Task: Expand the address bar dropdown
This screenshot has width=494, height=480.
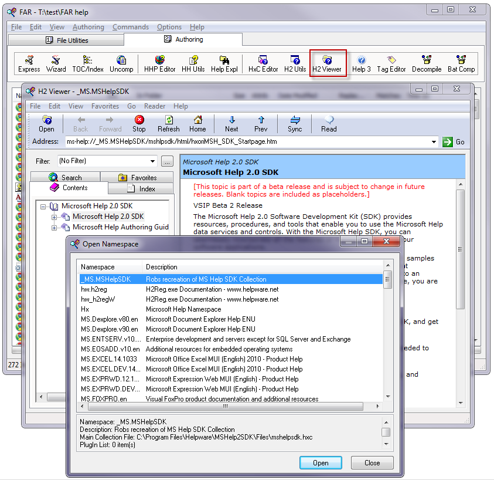Action: (x=434, y=141)
